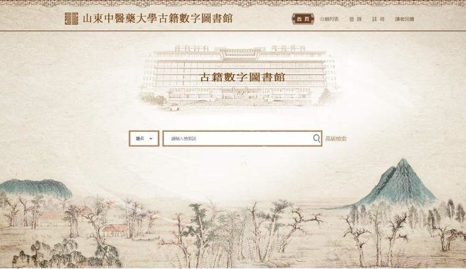Open the 註冊 registration link
The width and height of the screenshot is (466, 269).
(378, 19)
